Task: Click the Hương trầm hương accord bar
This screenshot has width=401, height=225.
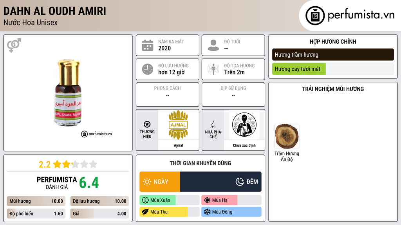Action: pos(333,55)
